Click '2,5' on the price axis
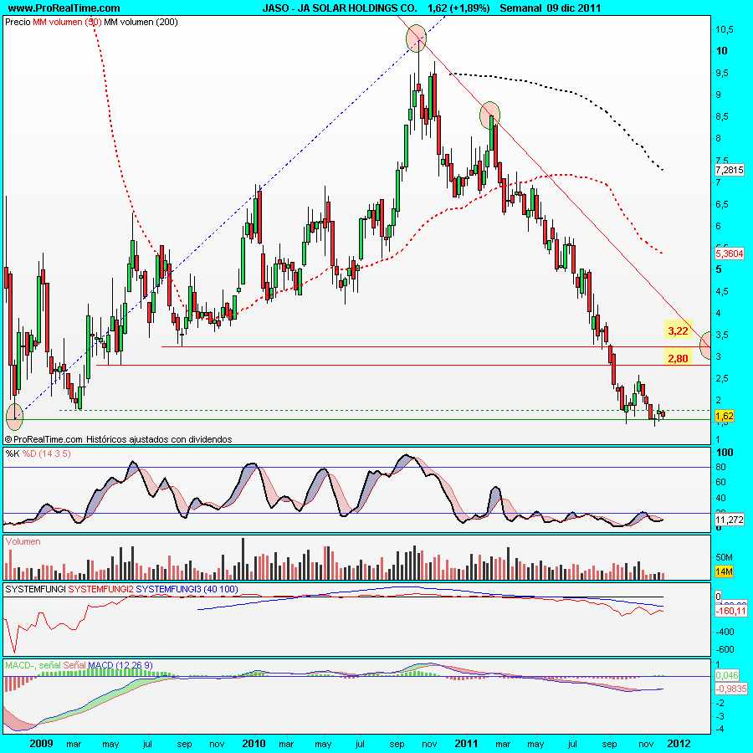 click(722, 379)
